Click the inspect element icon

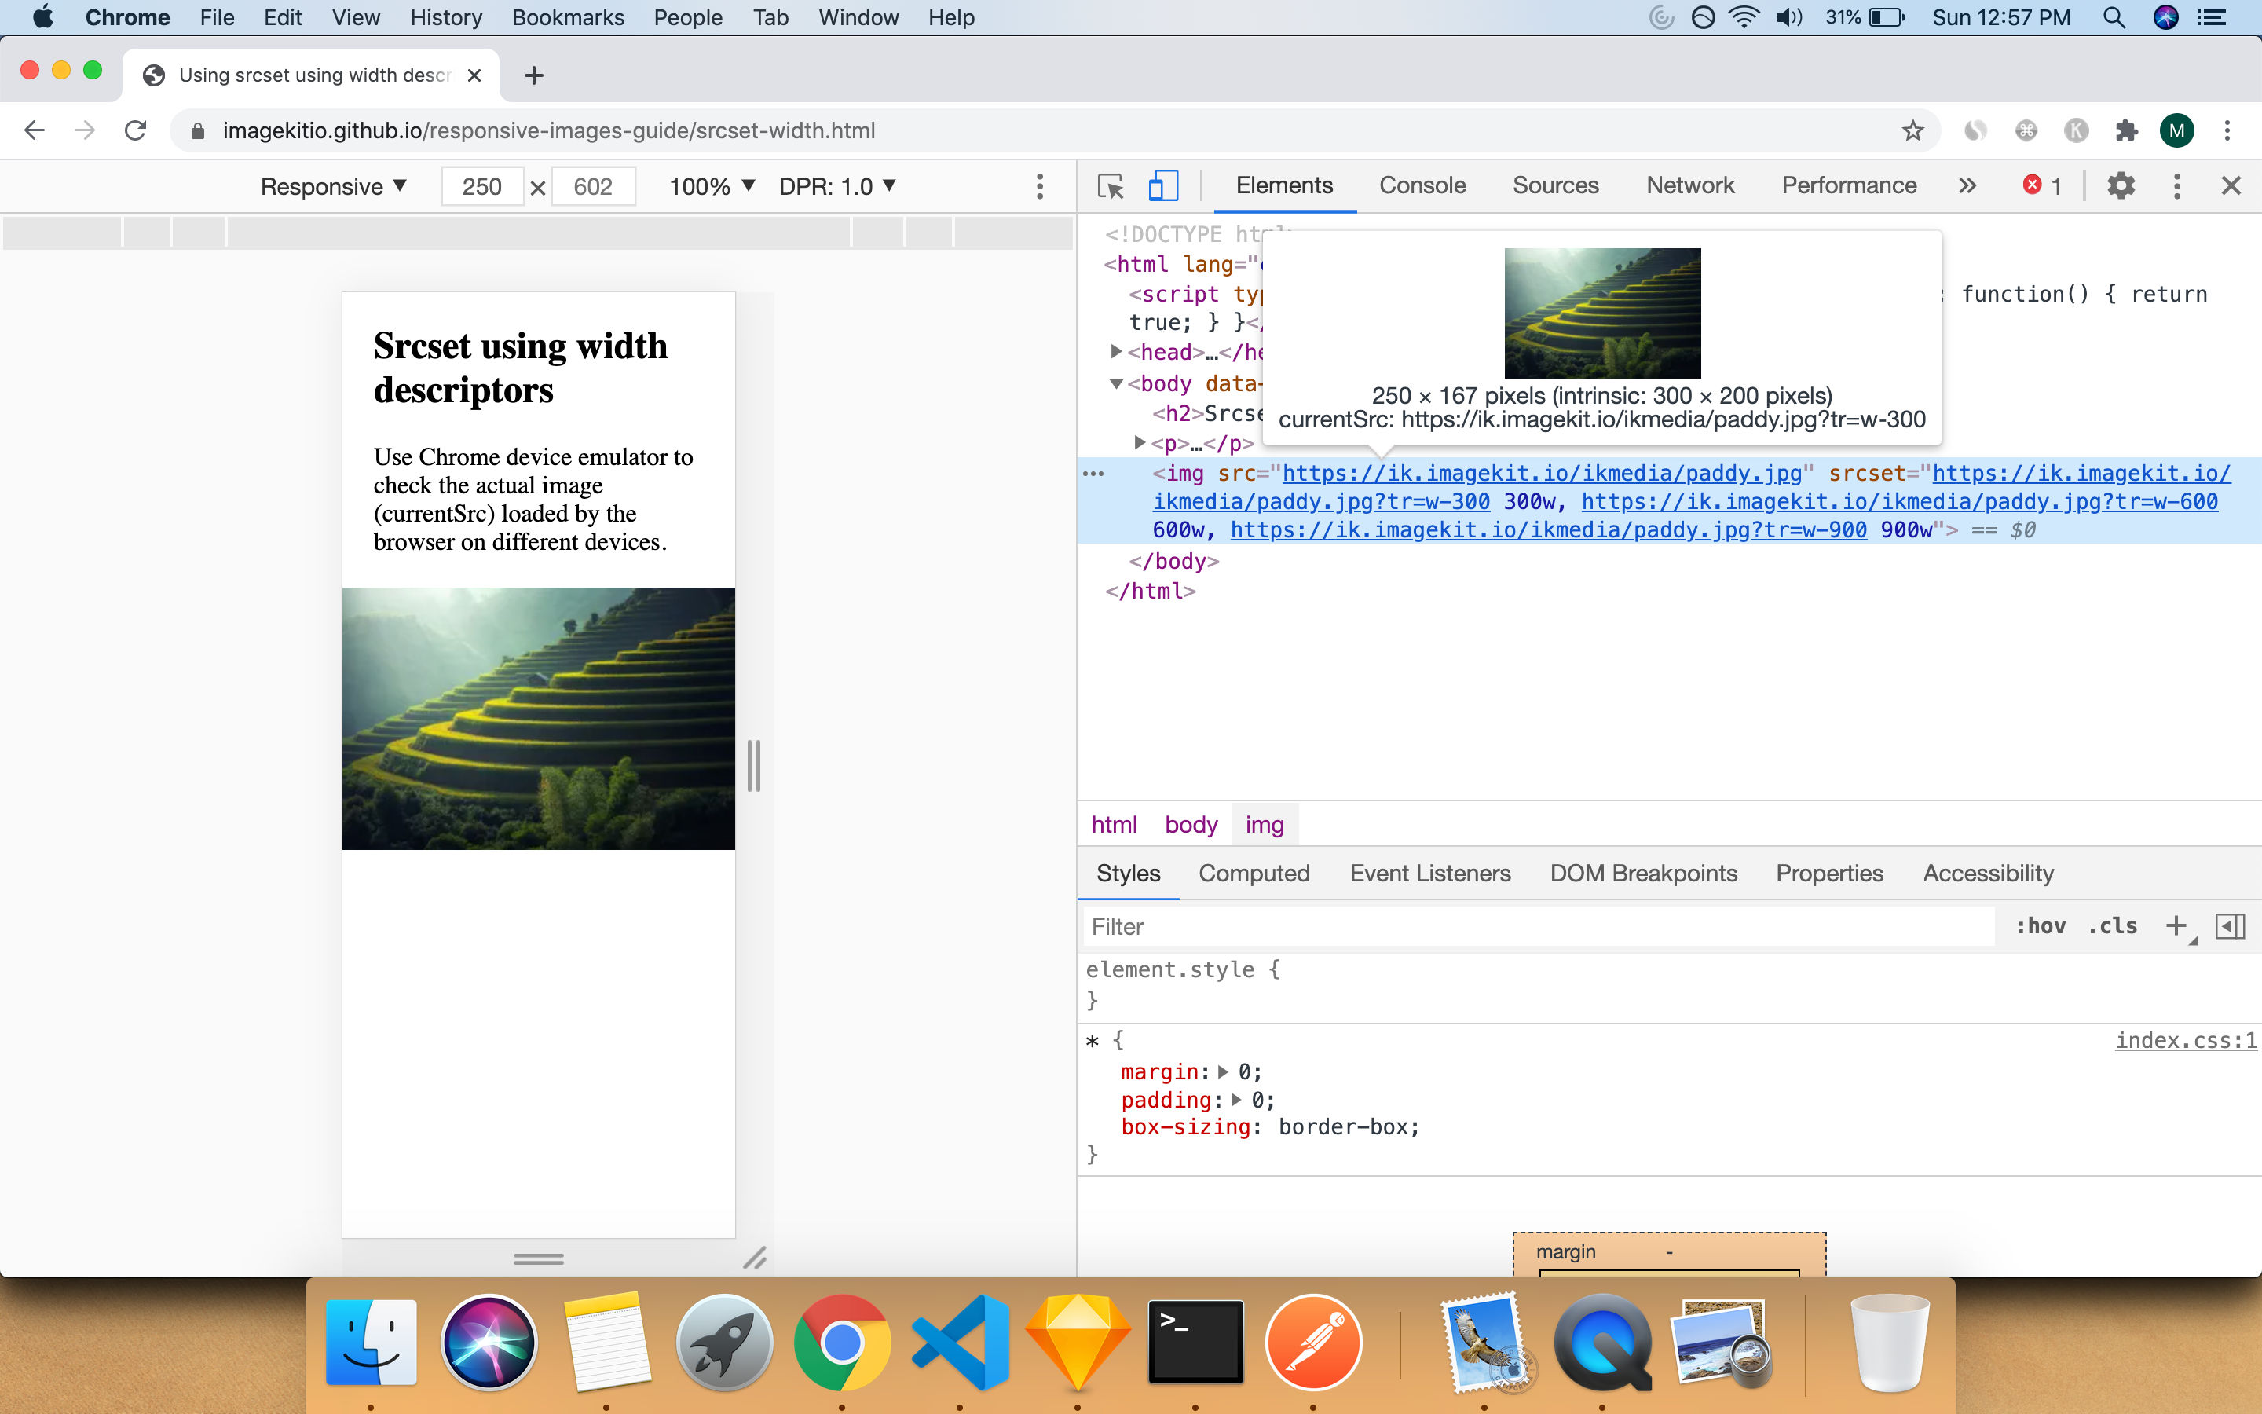tap(1109, 184)
